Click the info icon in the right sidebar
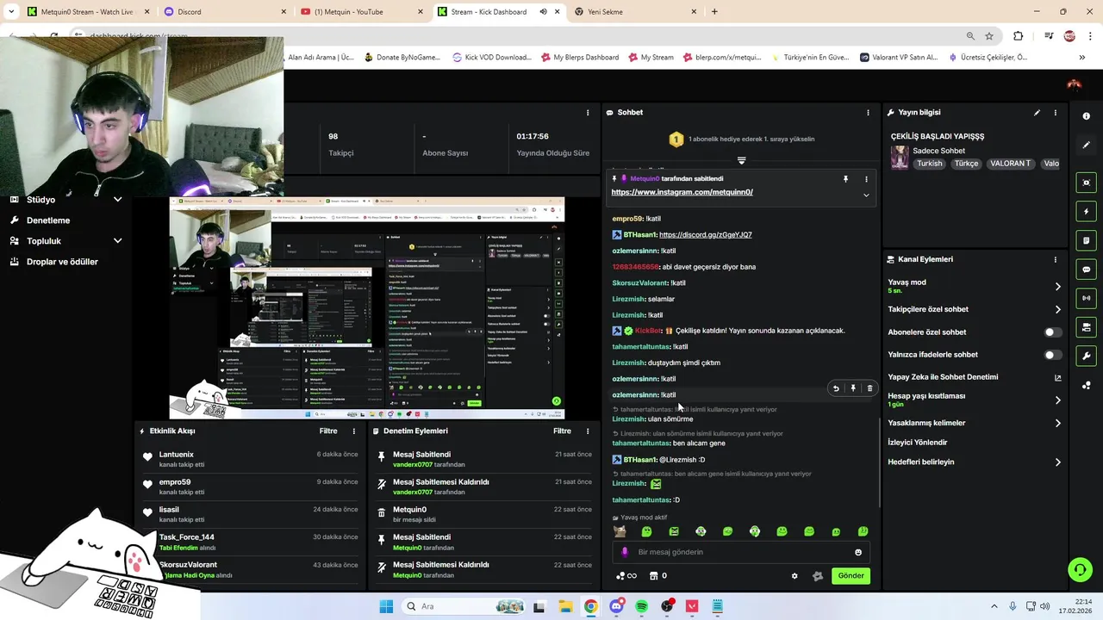This screenshot has height=620, width=1103. [x=1086, y=116]
